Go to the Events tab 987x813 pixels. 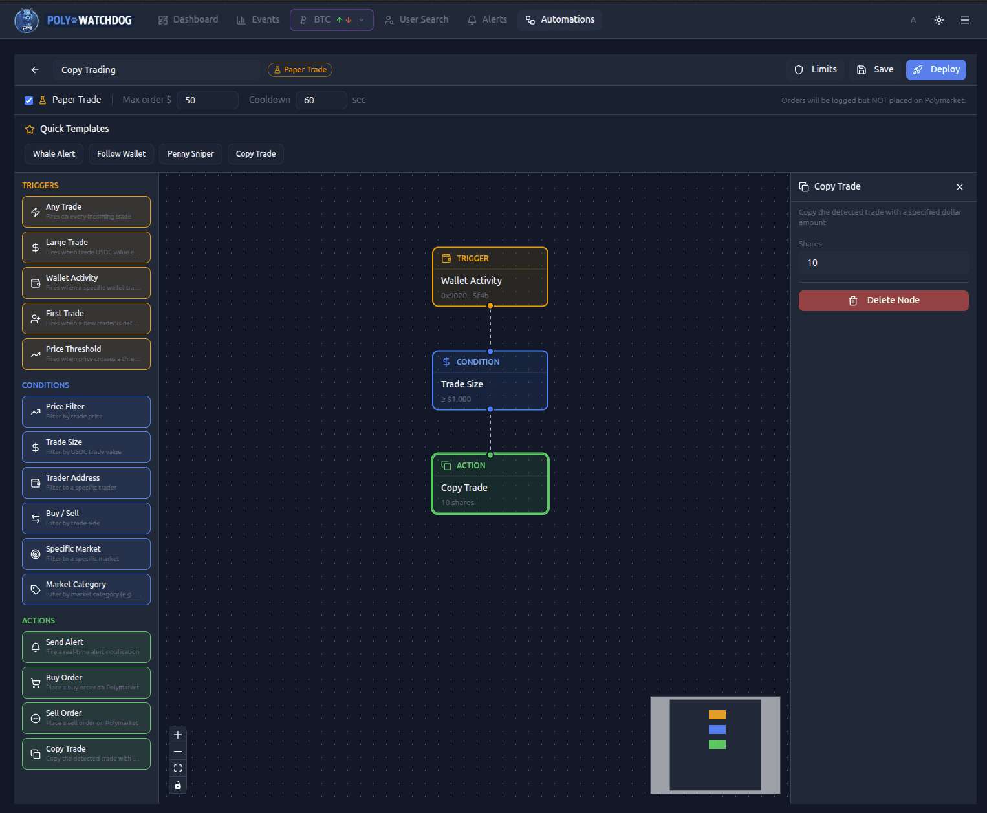[258, 20]
